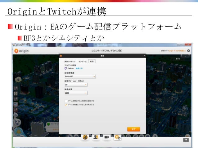This screenshot has height=148, width=198.
Task: Close the settings dialog with its X
Action: [144, 56]
